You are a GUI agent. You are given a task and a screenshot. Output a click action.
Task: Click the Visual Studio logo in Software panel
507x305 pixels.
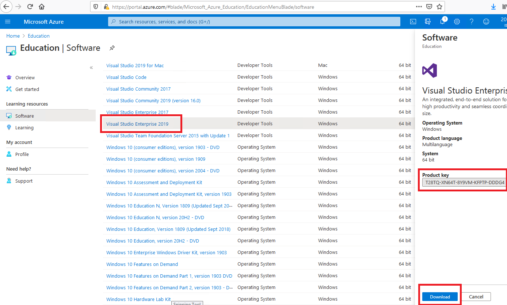[430, 70]
